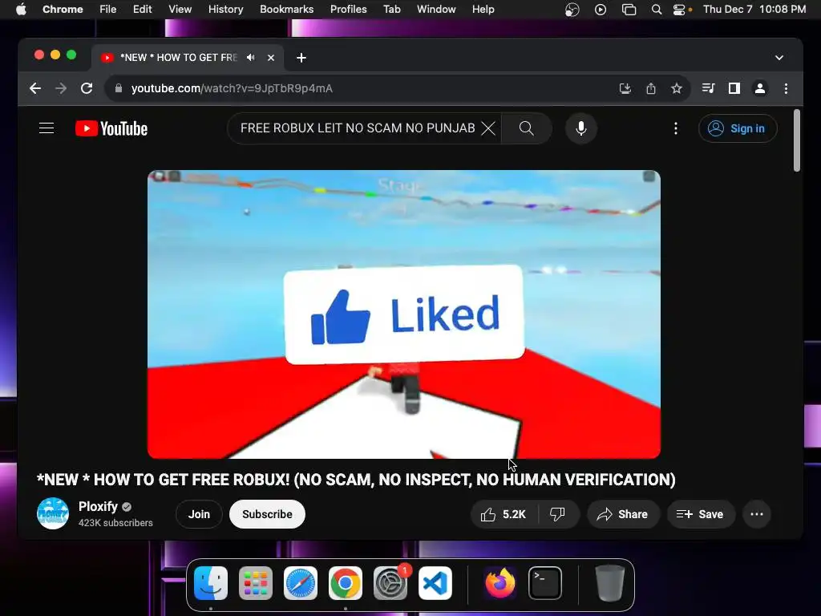The image size is (821, 616).
Task: Click the Join button
Action: [x=199, y=514]
